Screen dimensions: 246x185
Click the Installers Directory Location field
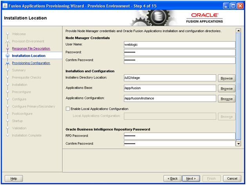[170, 78]
